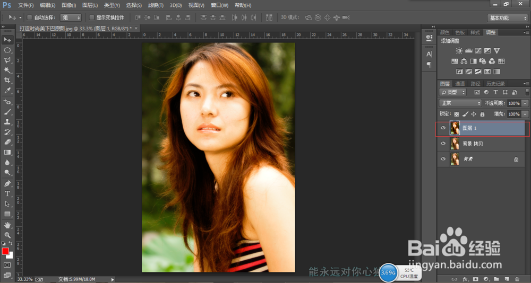Select the Gradient tool
Viewport: 531px width, 283px height.
click(x=7, y=152)
